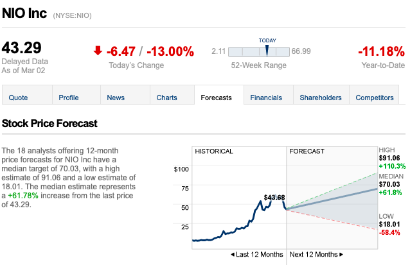
Task: Click the 52-week range bar
Action: tap(259, 52)
